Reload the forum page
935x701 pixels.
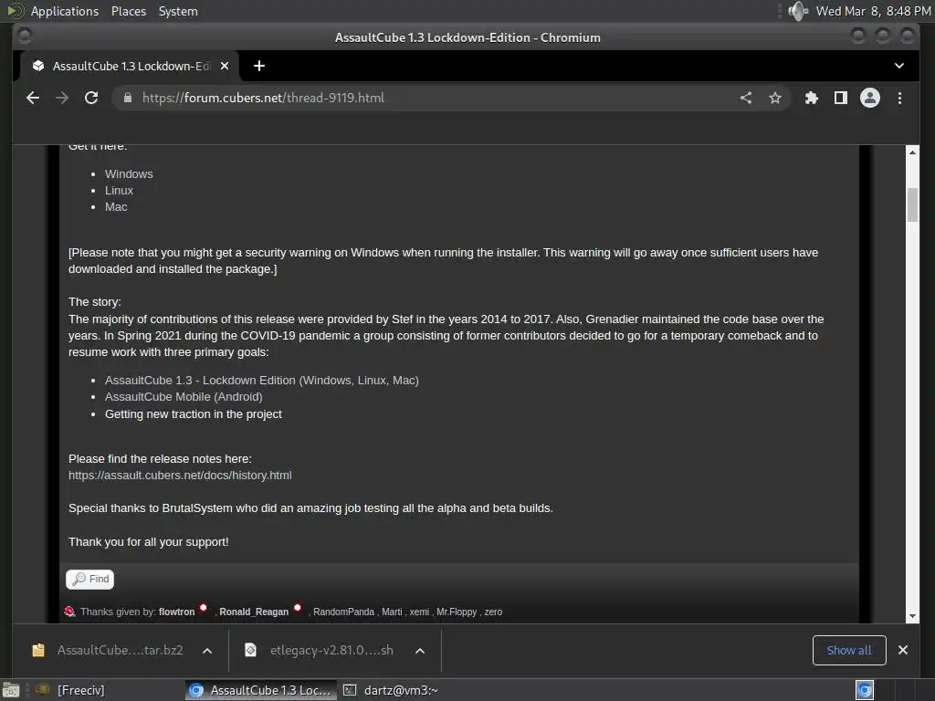pyautogui.click(x=91, y=98)
